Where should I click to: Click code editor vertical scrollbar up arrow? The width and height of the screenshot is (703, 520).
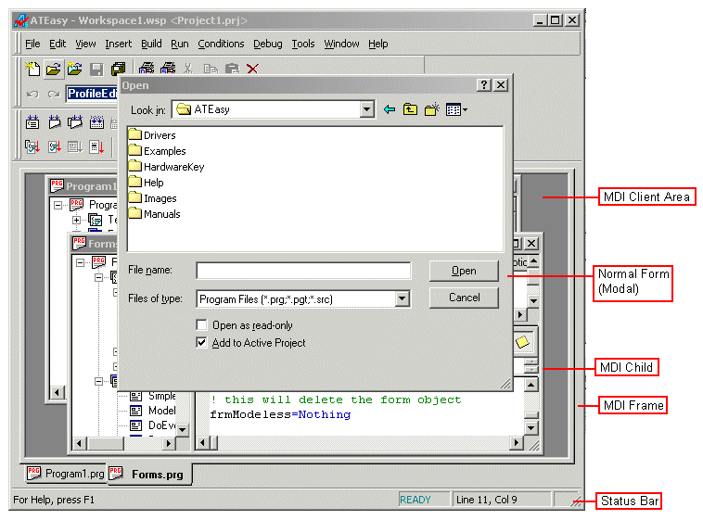531,385
